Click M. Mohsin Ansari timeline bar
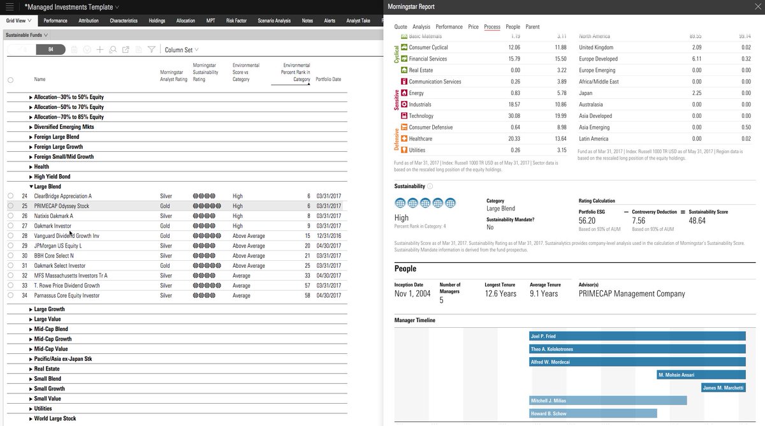This screenshot has width=765, height=426. [x=701, y=374]
